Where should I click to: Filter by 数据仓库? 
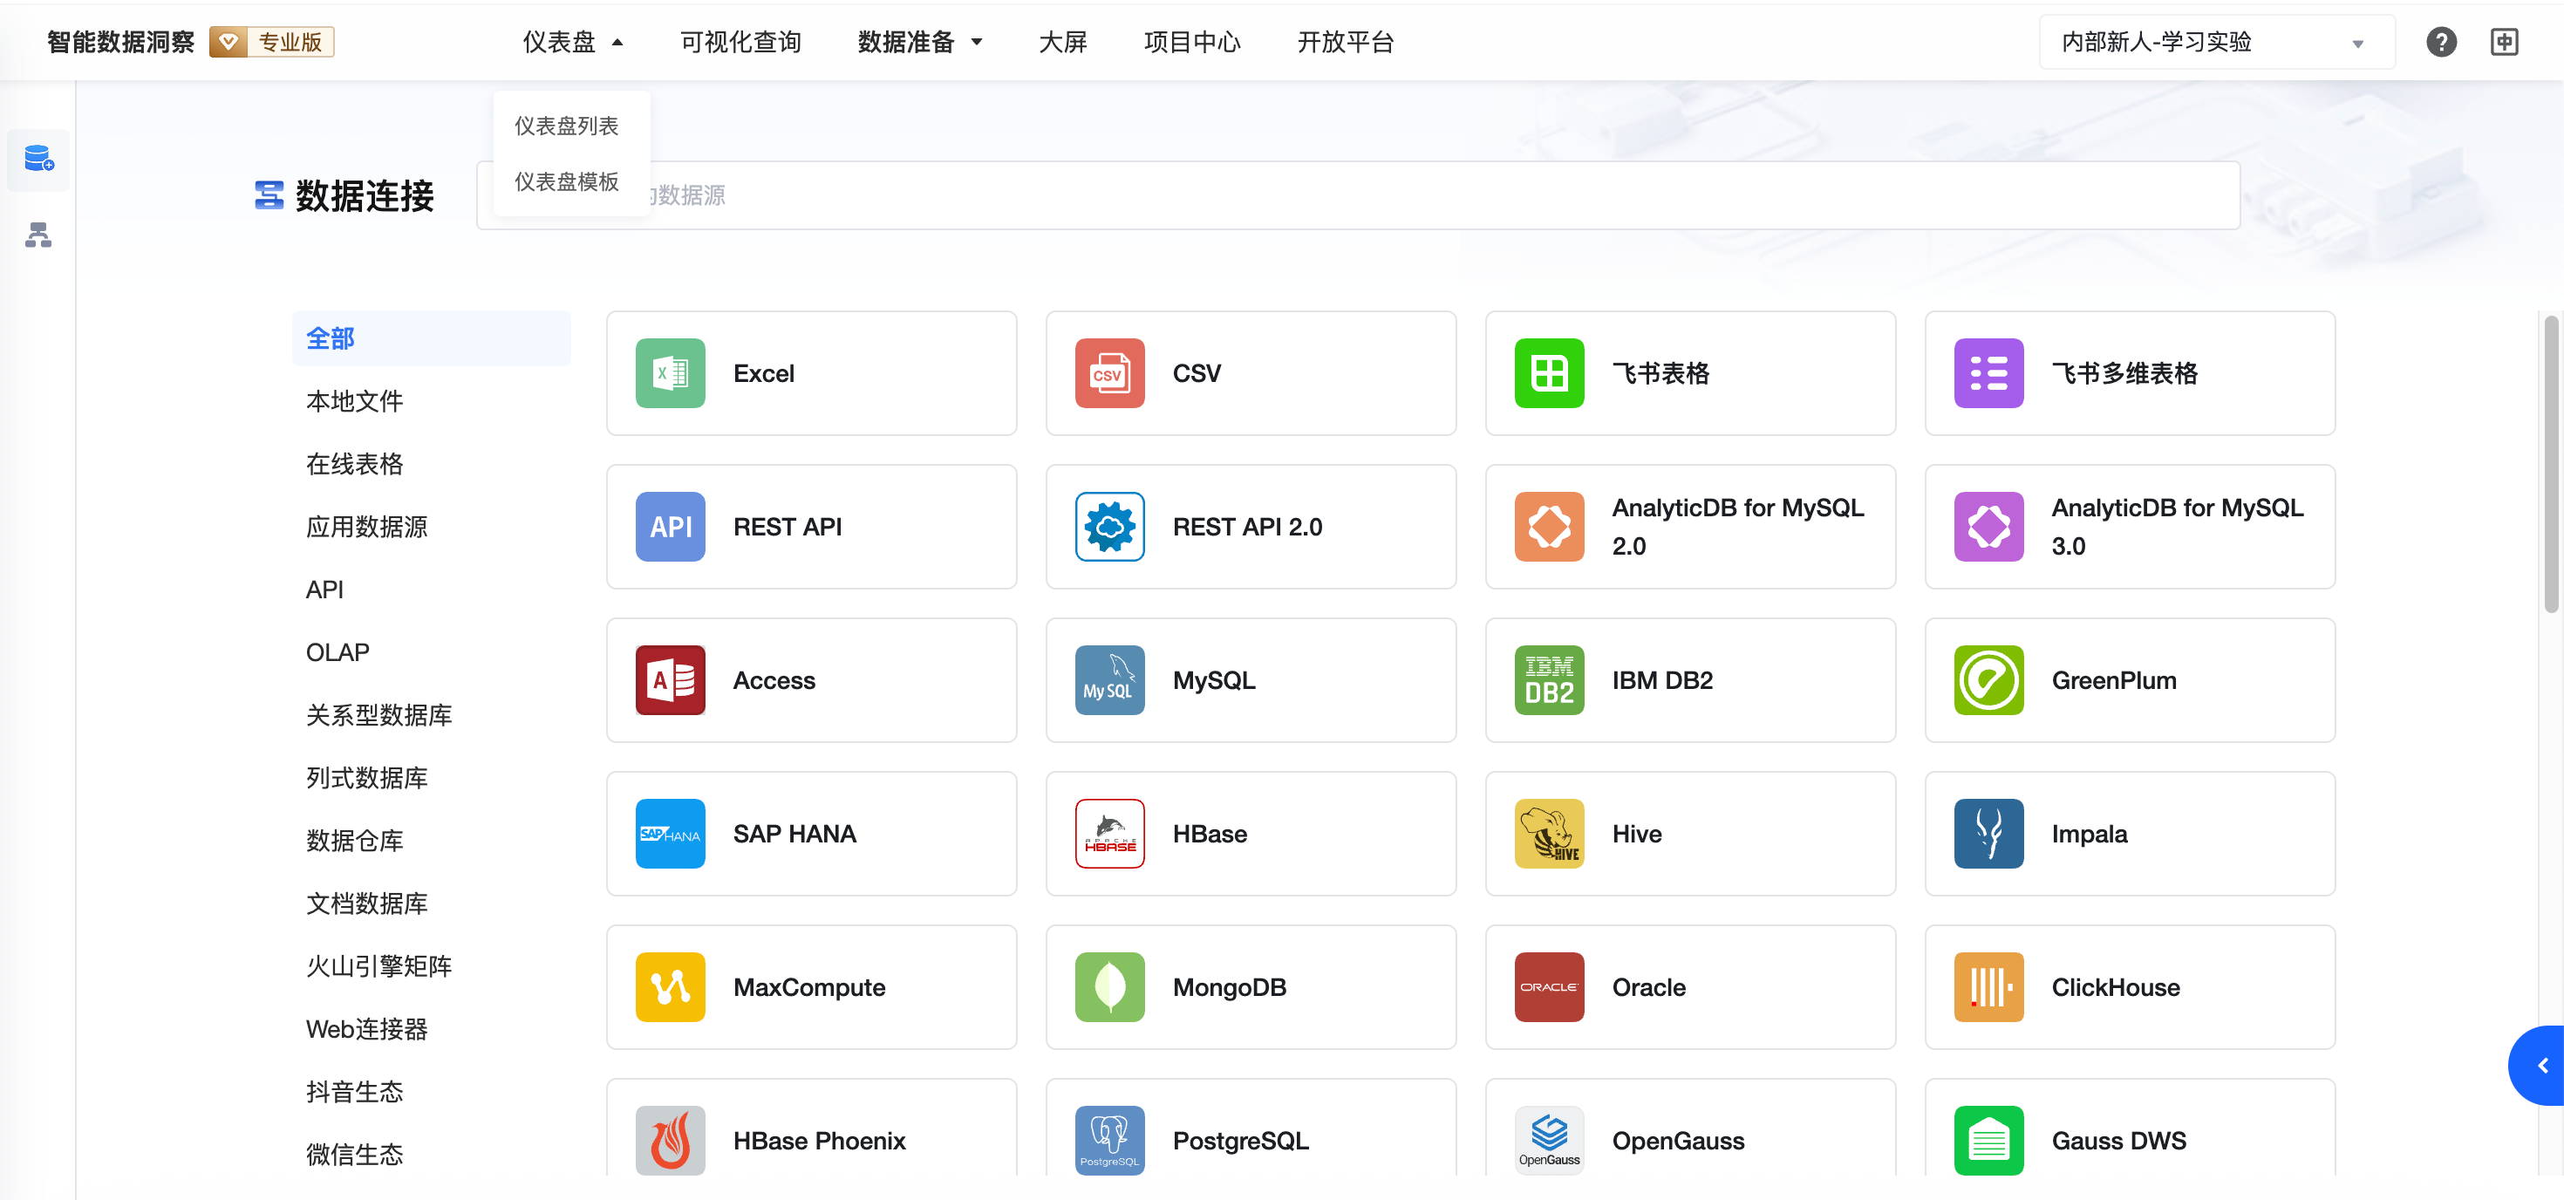354,840
